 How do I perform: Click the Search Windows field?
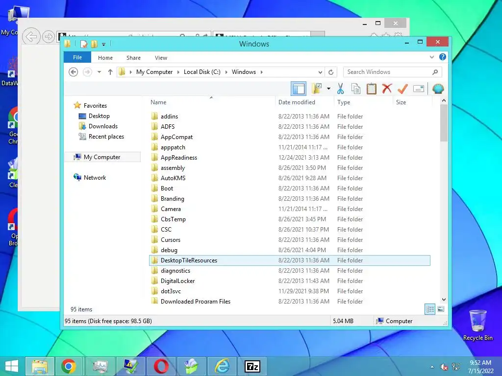(x=387, y=72)
